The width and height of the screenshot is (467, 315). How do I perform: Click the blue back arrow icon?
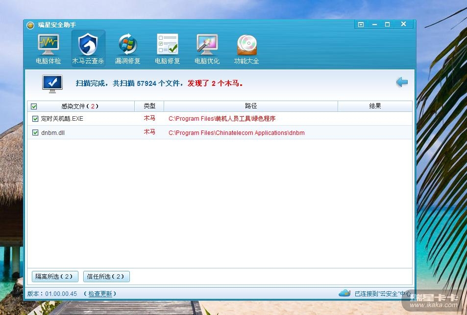402,82
